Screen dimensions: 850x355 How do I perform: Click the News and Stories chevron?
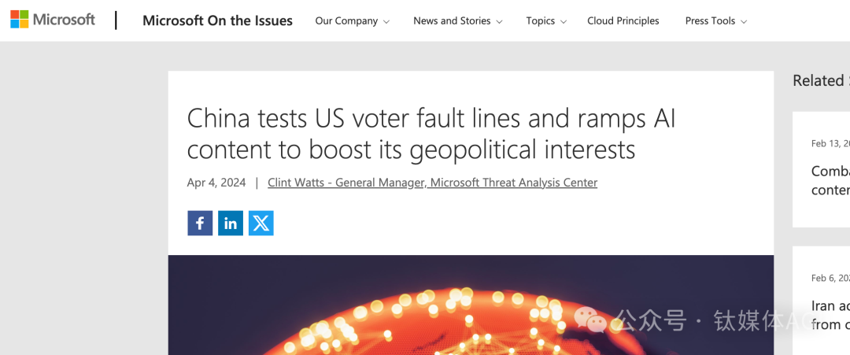(x=500, y=22)
